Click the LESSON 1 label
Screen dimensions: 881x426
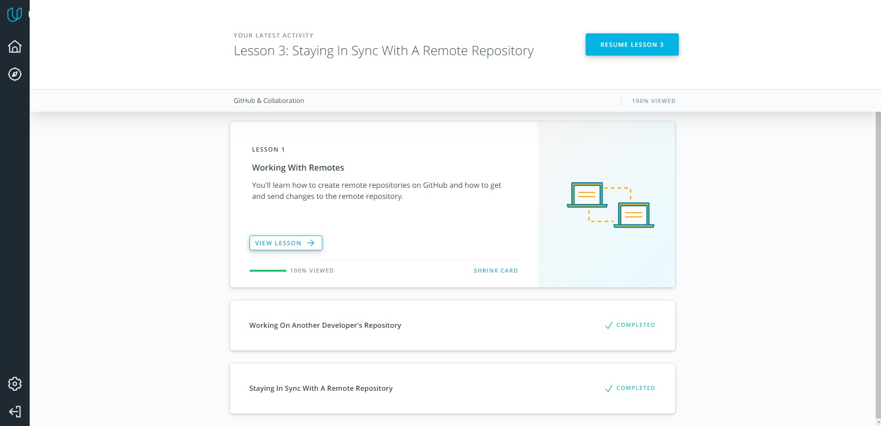pos(268,150)
